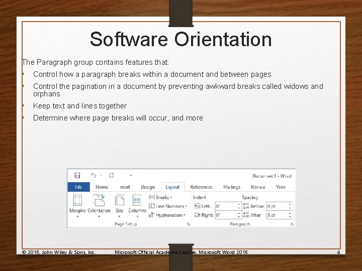Expand the Margins dropdown arrow
This screenshot has width=362, height=271.
tap(77, 217)
